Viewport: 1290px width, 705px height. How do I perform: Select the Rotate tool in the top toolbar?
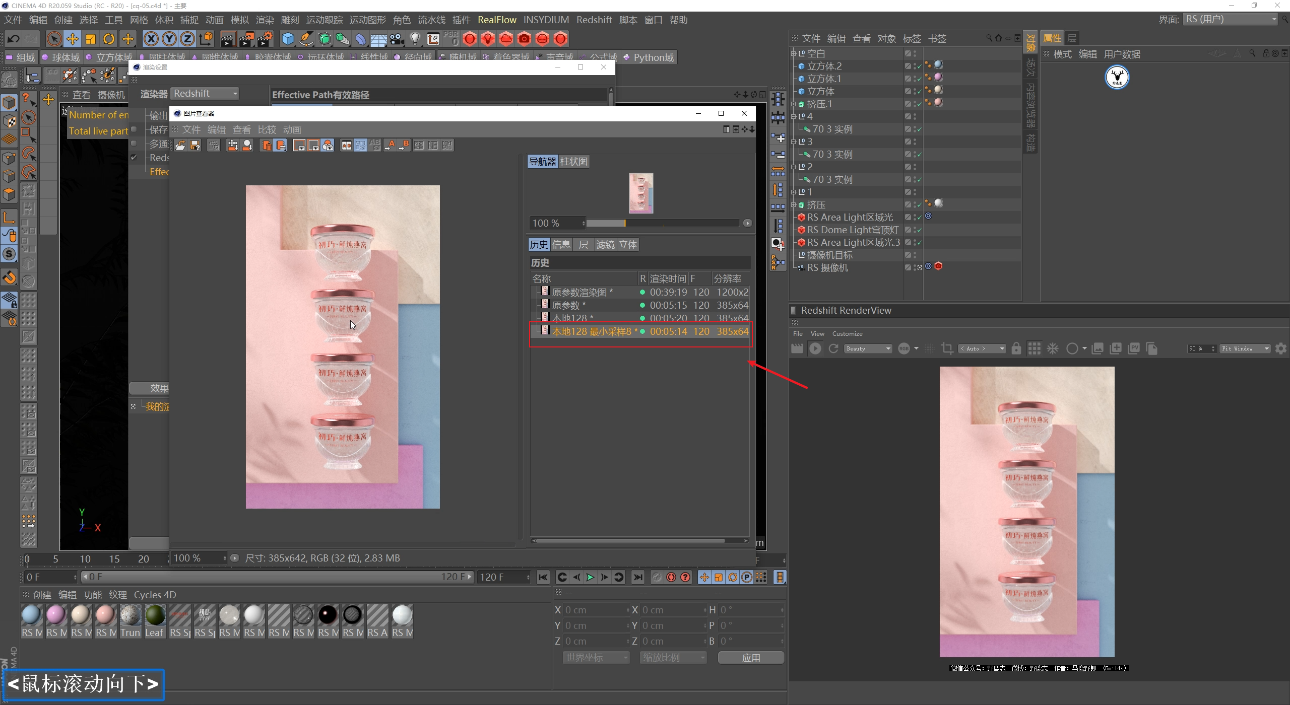(x=109, y=39)
